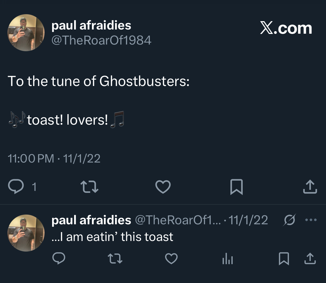Reply to the "eatin' this toast" tweet
The image size is (326, 283).
pyautogui.click(x=59, y=259)
